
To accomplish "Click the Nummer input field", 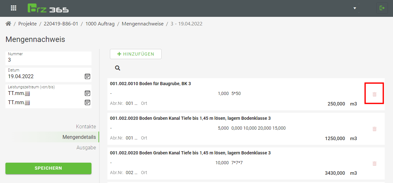I will [48, 60].
